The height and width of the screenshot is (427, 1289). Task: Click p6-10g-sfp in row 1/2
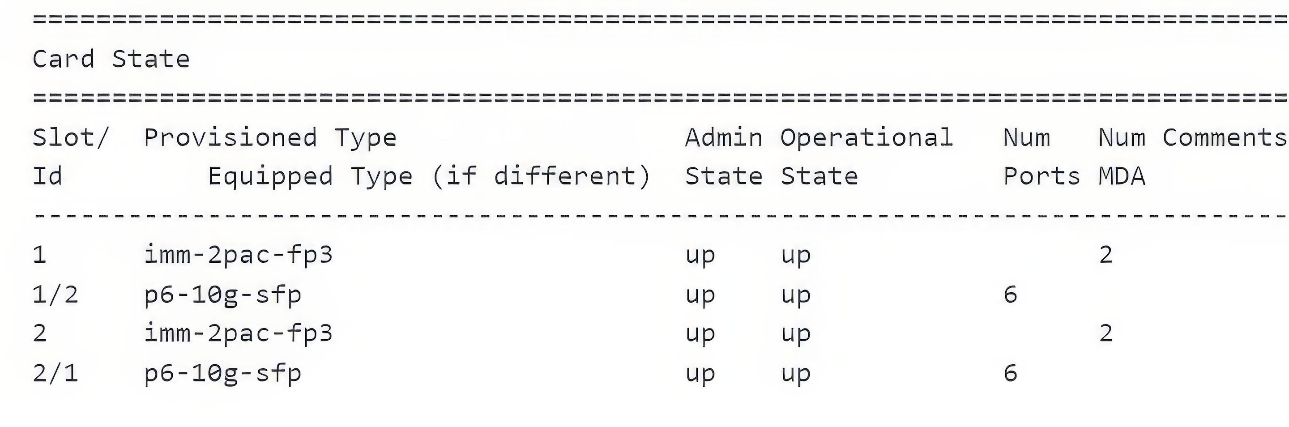223,295
